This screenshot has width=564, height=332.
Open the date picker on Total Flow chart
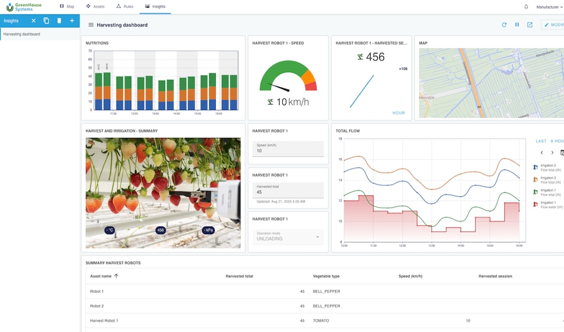click(562, 152)
